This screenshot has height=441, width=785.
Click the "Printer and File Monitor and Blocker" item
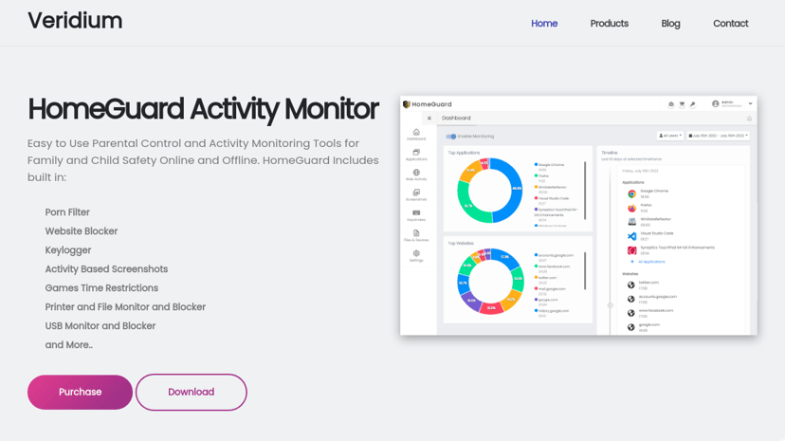tap(125, 307)
